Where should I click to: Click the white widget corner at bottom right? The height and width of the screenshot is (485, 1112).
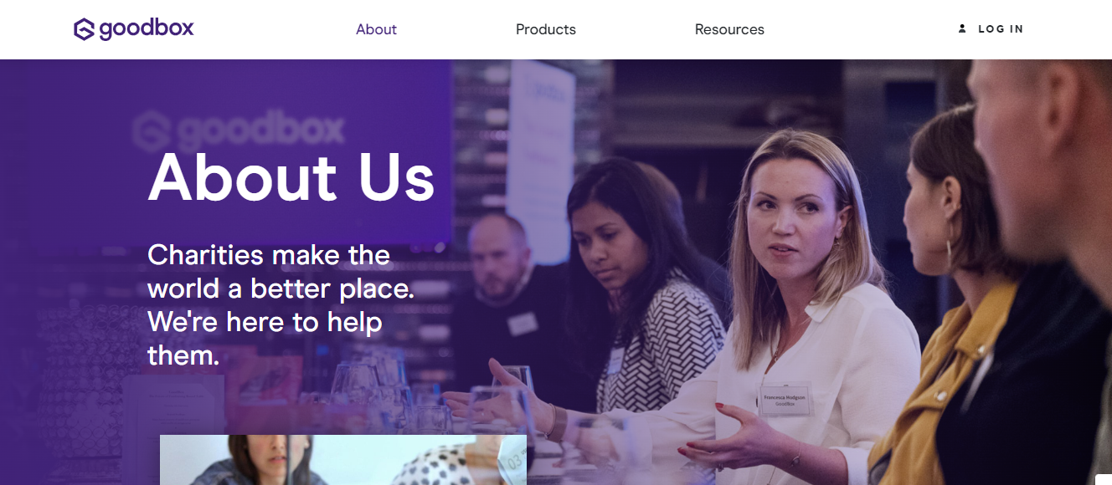tap(1104, 480)
